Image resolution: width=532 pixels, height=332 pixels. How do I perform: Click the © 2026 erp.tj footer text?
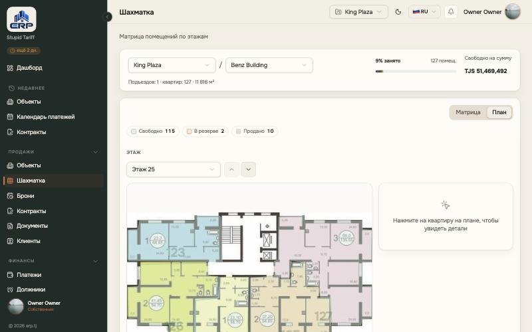tap(23, 326)
